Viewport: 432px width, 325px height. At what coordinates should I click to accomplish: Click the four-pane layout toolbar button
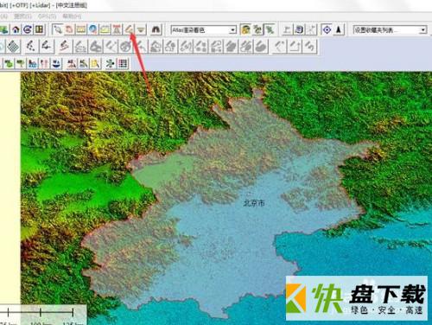point(40,29)
